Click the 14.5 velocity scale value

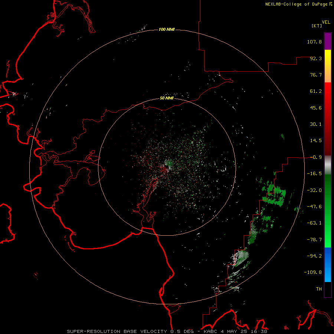(316, 141)
